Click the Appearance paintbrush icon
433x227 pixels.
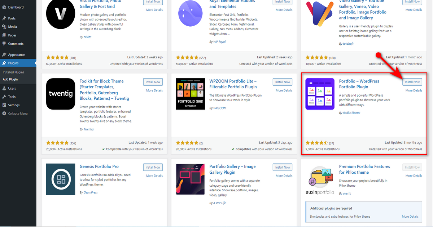point(4,55)
